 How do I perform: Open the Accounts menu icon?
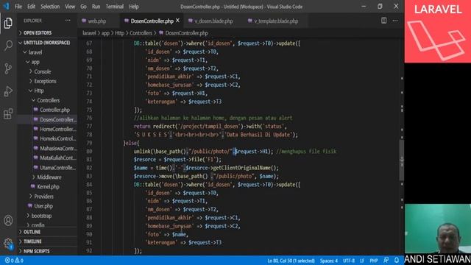(x=8, y=221)
